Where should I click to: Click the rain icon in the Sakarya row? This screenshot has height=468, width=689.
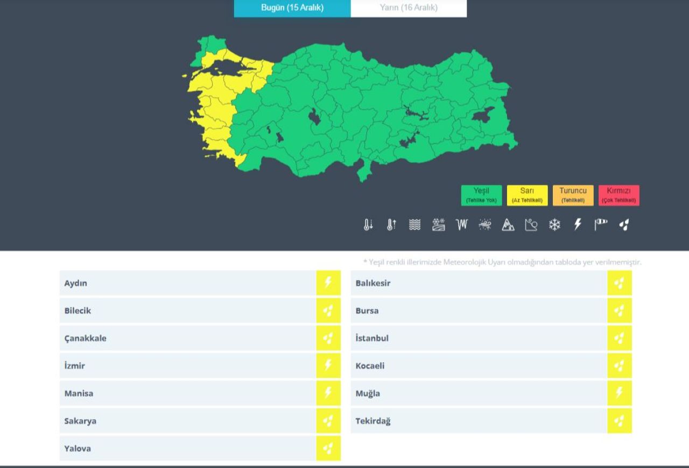coord(328,421)
